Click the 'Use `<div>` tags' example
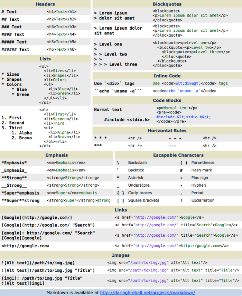The height and width of the screenshot is (296, 242). (114, 83)
